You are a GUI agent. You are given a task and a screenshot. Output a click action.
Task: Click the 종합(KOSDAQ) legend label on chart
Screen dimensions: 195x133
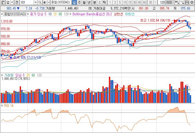15,14
